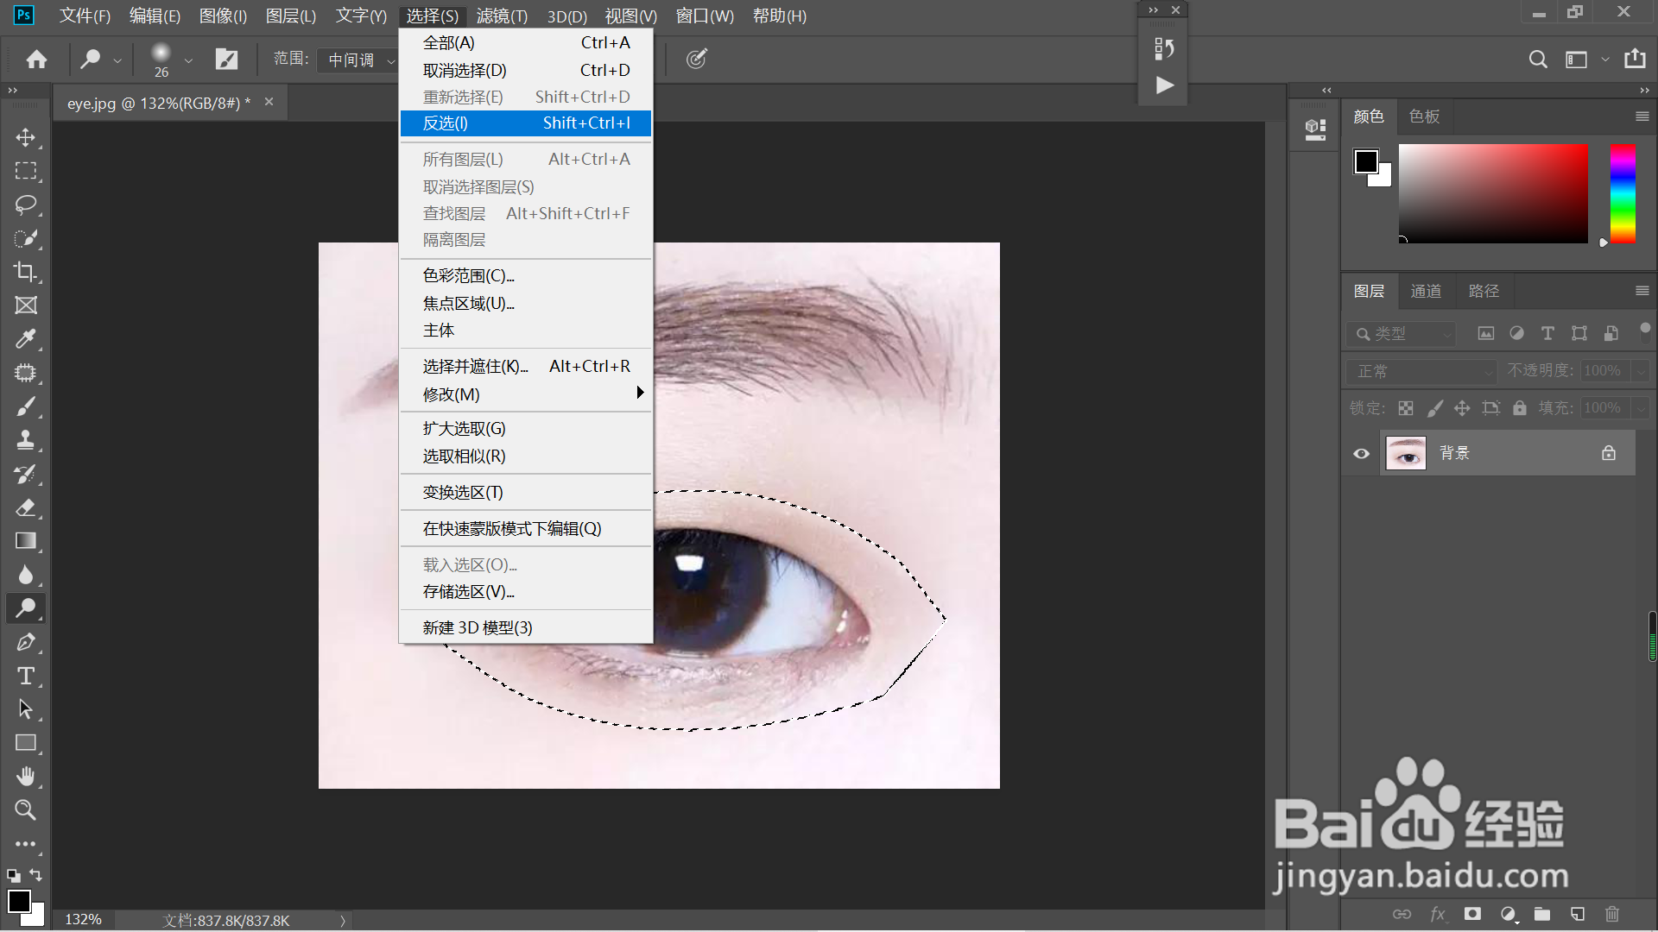Click the delete layer trash button
The height and width of the screenshot is (932, 1658).
(x=1612, y=914)
